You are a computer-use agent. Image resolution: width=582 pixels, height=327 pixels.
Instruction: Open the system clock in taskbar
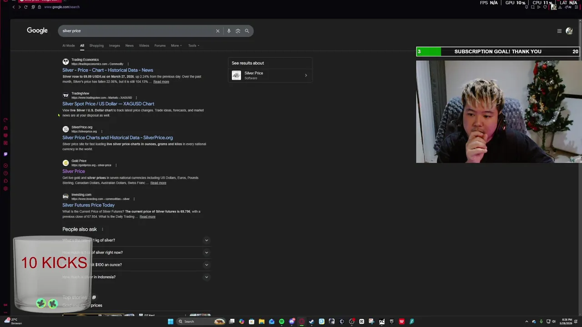[567, 322]
